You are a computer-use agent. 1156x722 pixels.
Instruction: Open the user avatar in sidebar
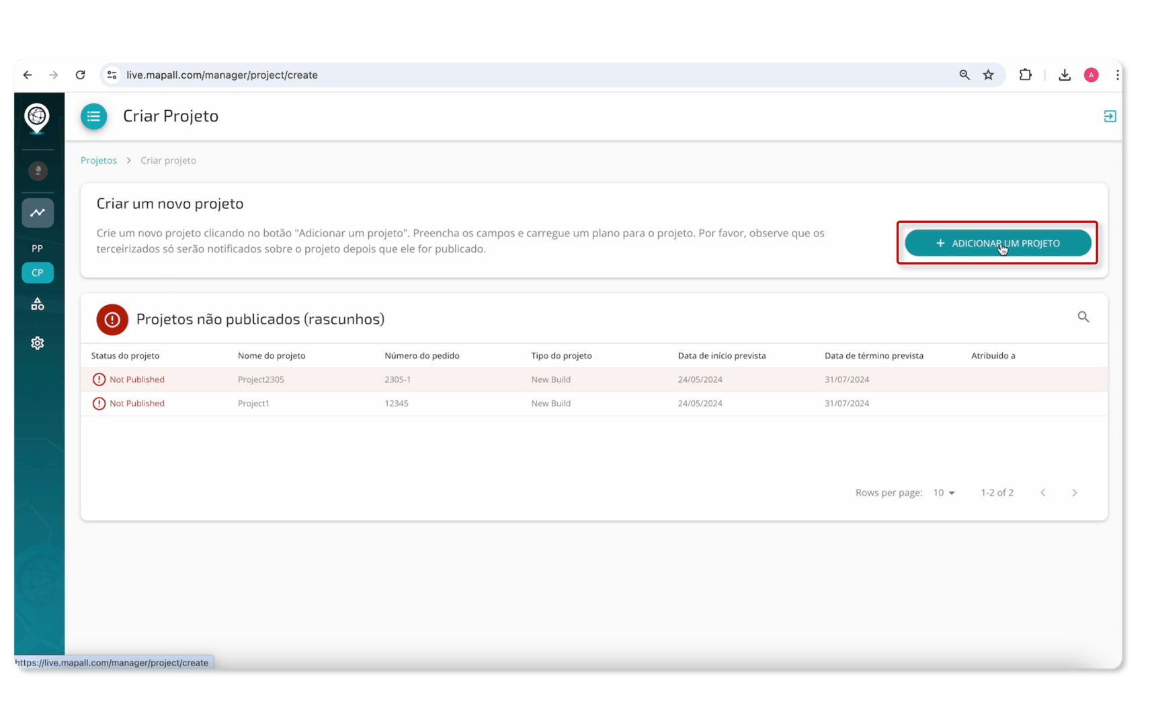tap(38, 171)
